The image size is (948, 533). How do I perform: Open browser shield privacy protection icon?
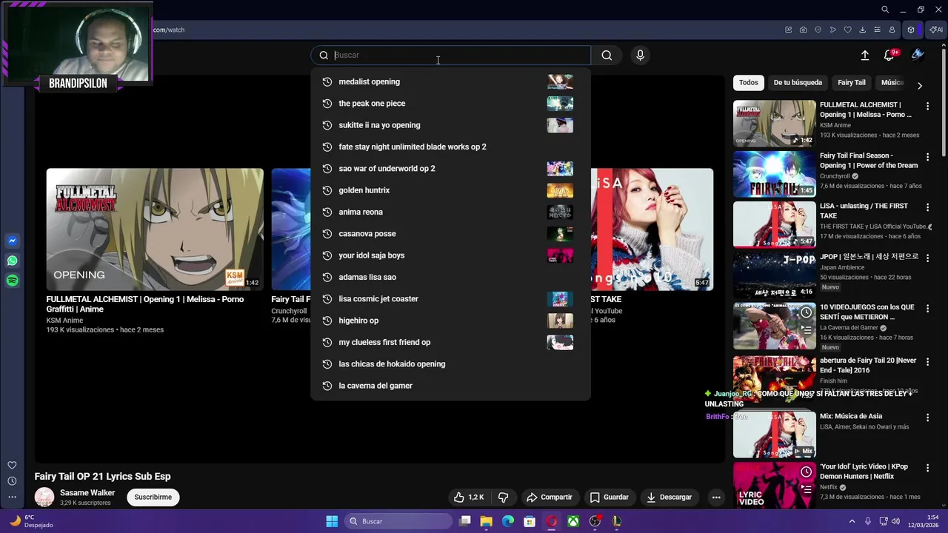tap(818, 30)
